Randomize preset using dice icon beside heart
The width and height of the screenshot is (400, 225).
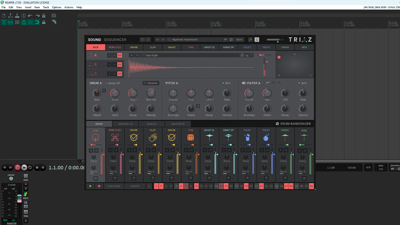click(x=231, y=40)
